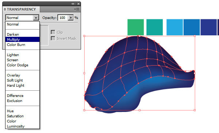219x133 pixels.
Task: Click the Opacity value field
Action: pos(62,18)
